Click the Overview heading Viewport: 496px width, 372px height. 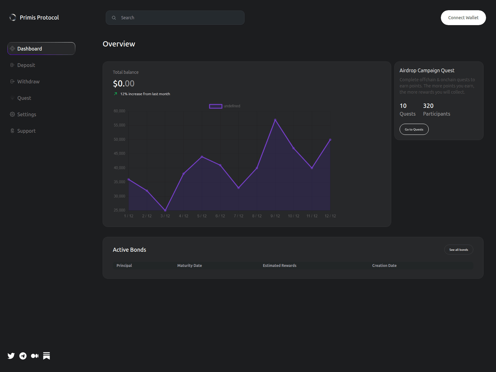119,44
